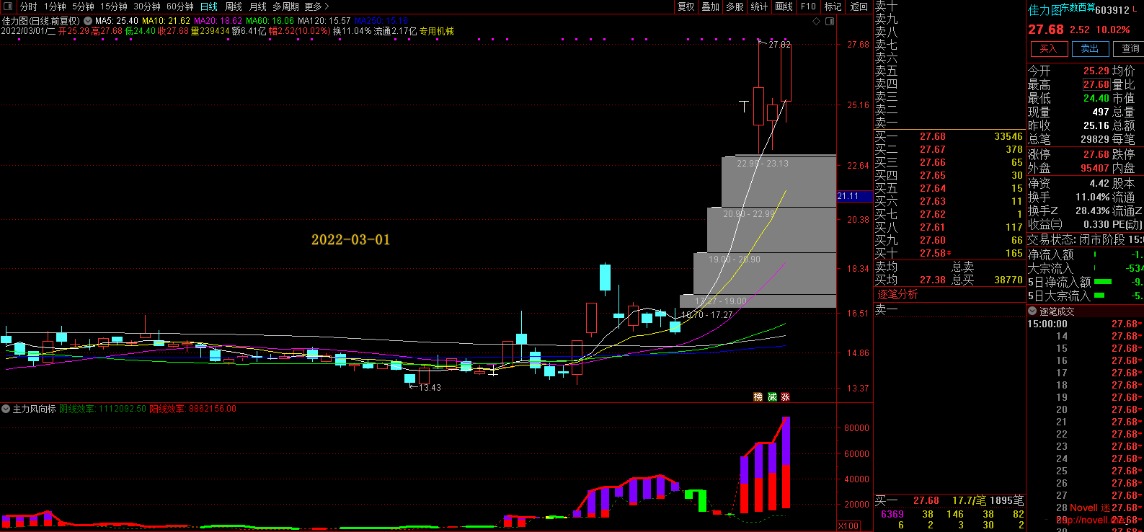Screen dimensions: 1144x532
Task: Click the 19.00 - 20.90 gray price zone
Action: point(765,272)
